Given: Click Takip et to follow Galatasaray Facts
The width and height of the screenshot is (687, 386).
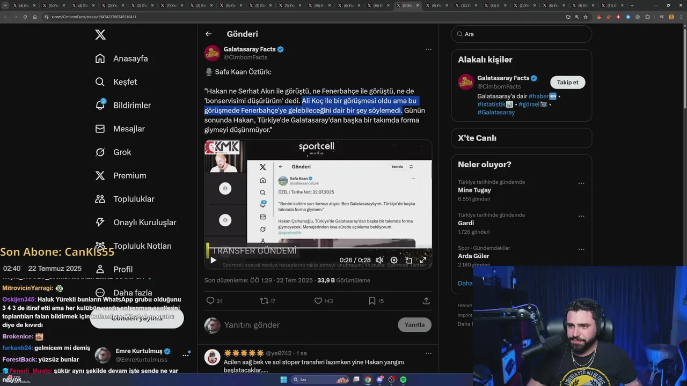Looking at the screenshot, I should (567, 82).
